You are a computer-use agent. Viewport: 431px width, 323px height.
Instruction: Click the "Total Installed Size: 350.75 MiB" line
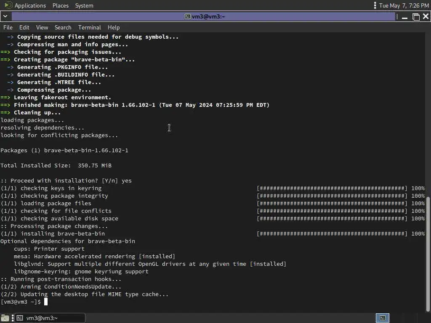[x=56, y=166]
